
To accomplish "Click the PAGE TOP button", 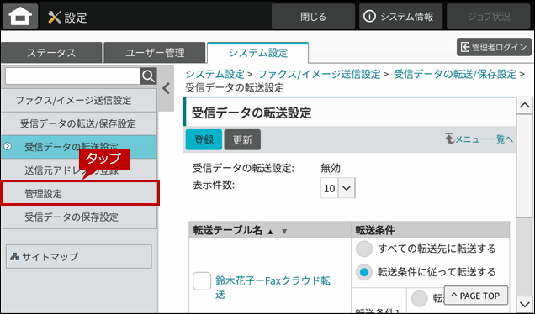I will click(476, 296).
